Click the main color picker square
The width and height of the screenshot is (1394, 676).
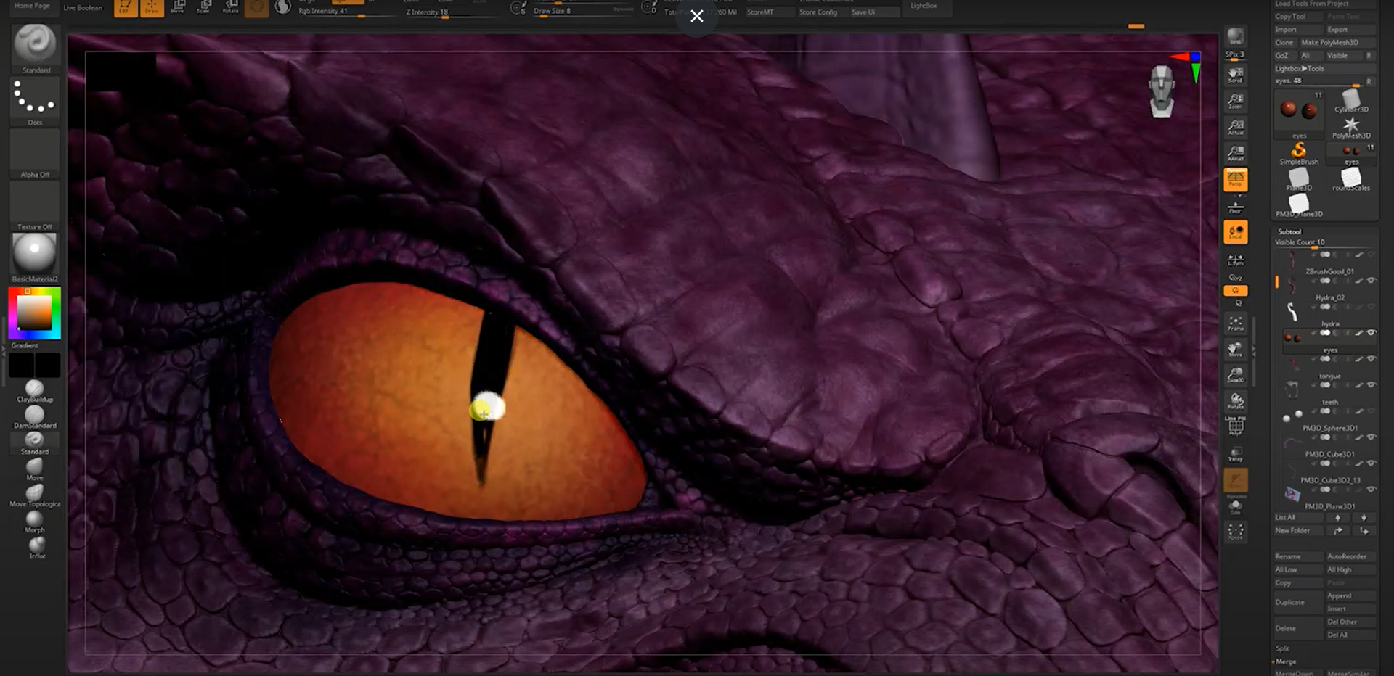click(x=34, y=313)
